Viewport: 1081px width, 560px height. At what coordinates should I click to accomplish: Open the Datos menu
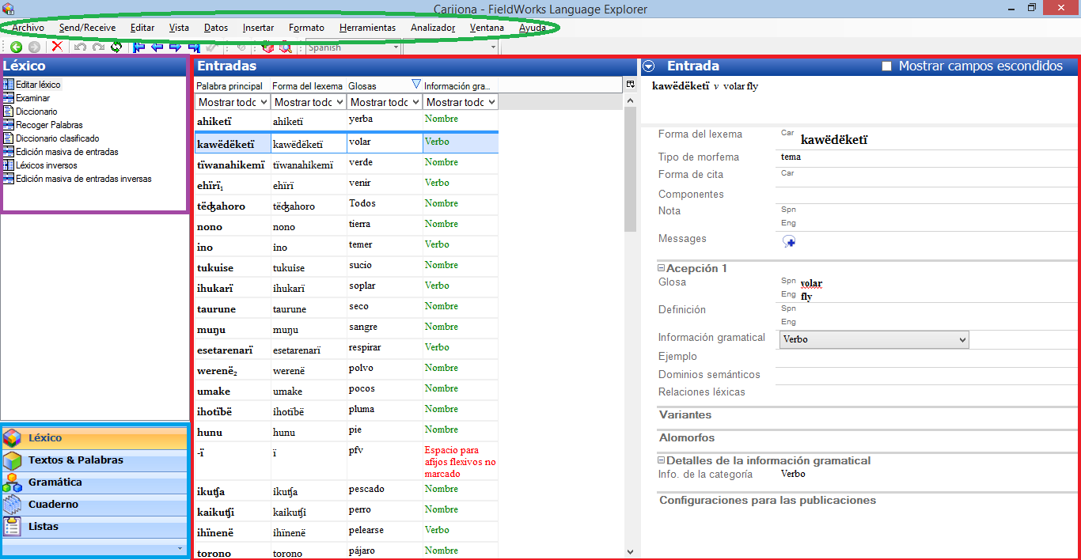pos(215,28)
